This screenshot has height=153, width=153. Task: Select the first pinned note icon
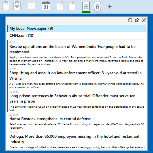[60, 6]
